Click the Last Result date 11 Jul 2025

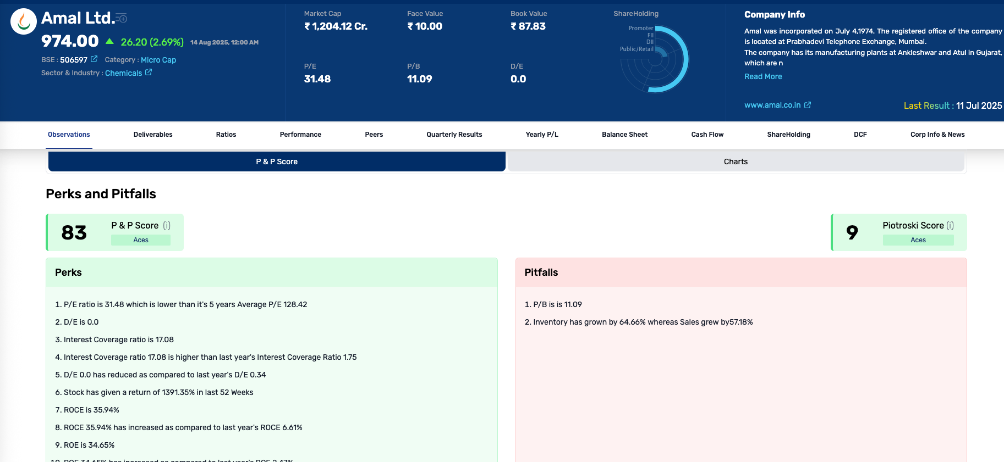tap(979, 105)
